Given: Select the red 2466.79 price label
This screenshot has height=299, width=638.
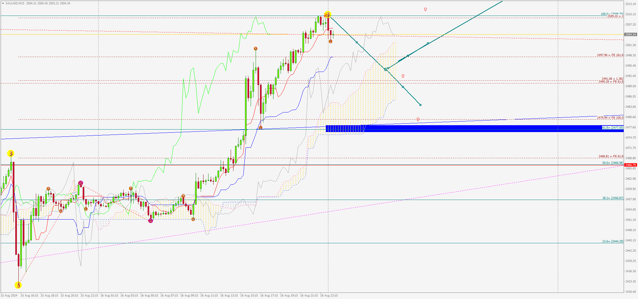Looking at the screenshot, I should coord(630,165).
